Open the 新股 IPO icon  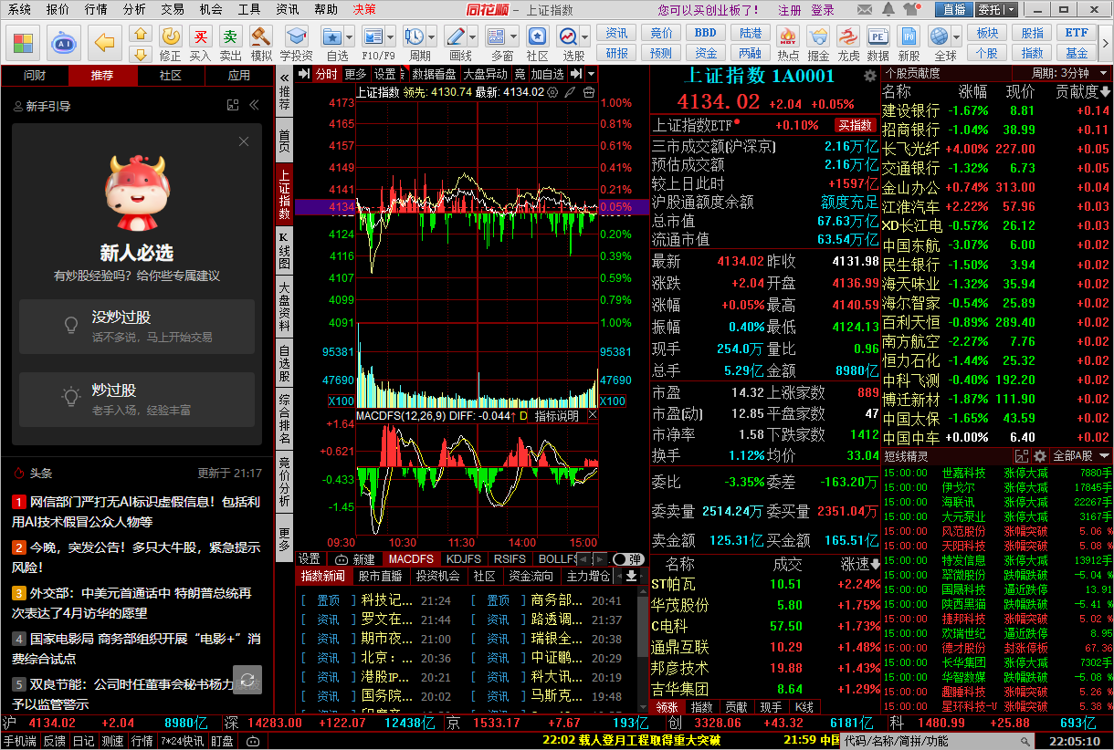click(x=909, y=42)
